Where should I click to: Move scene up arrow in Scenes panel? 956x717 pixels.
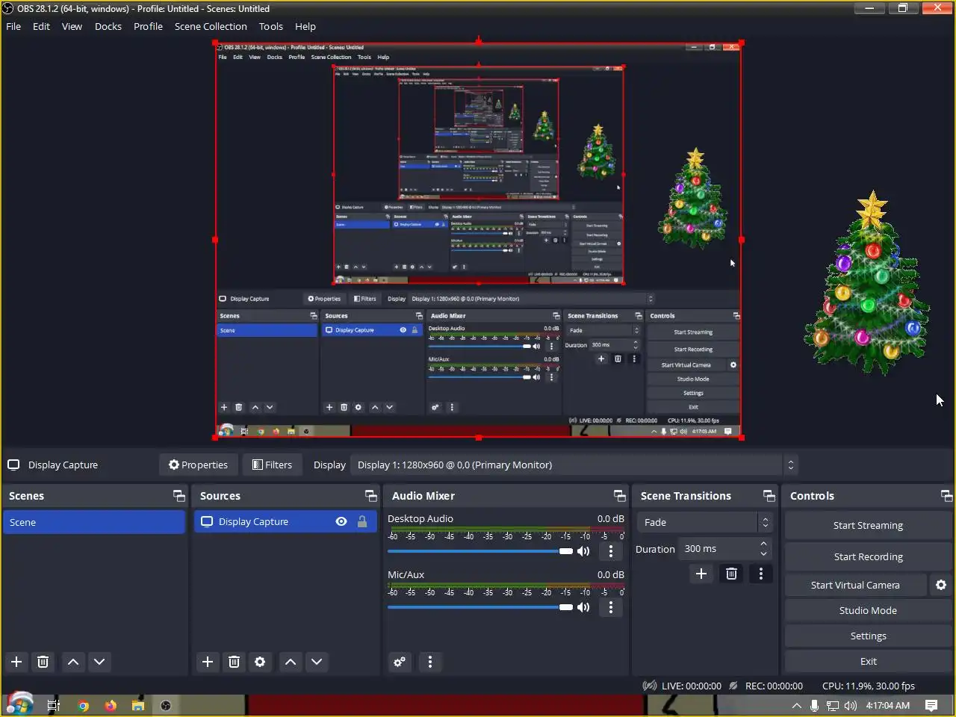point(73,662)
